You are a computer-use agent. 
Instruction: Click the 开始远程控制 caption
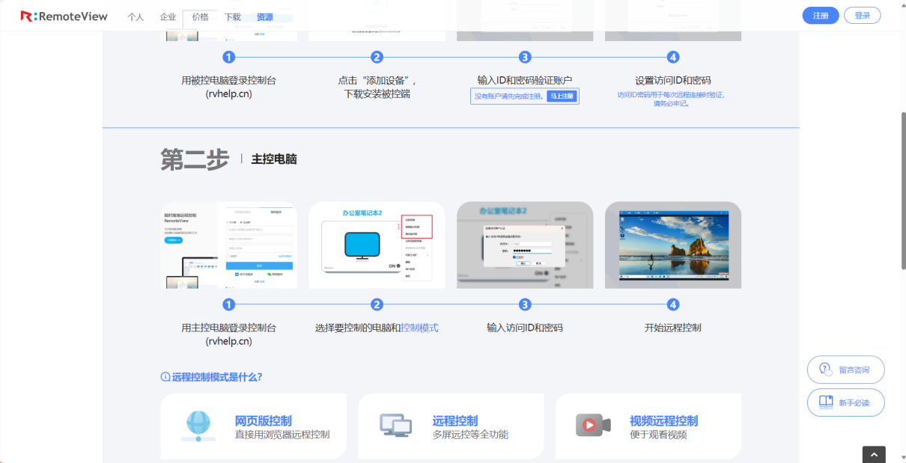(673, 328)
